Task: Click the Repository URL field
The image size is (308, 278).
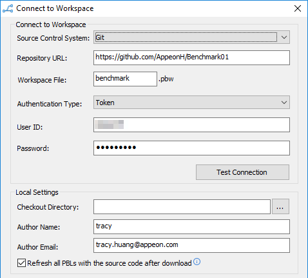Action: pyautogui.click(x=191, y=57)
